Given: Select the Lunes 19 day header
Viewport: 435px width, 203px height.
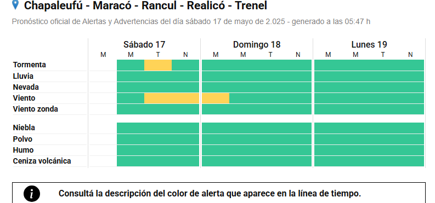Looking at the screenshot, I should click(x=369, y=44).
